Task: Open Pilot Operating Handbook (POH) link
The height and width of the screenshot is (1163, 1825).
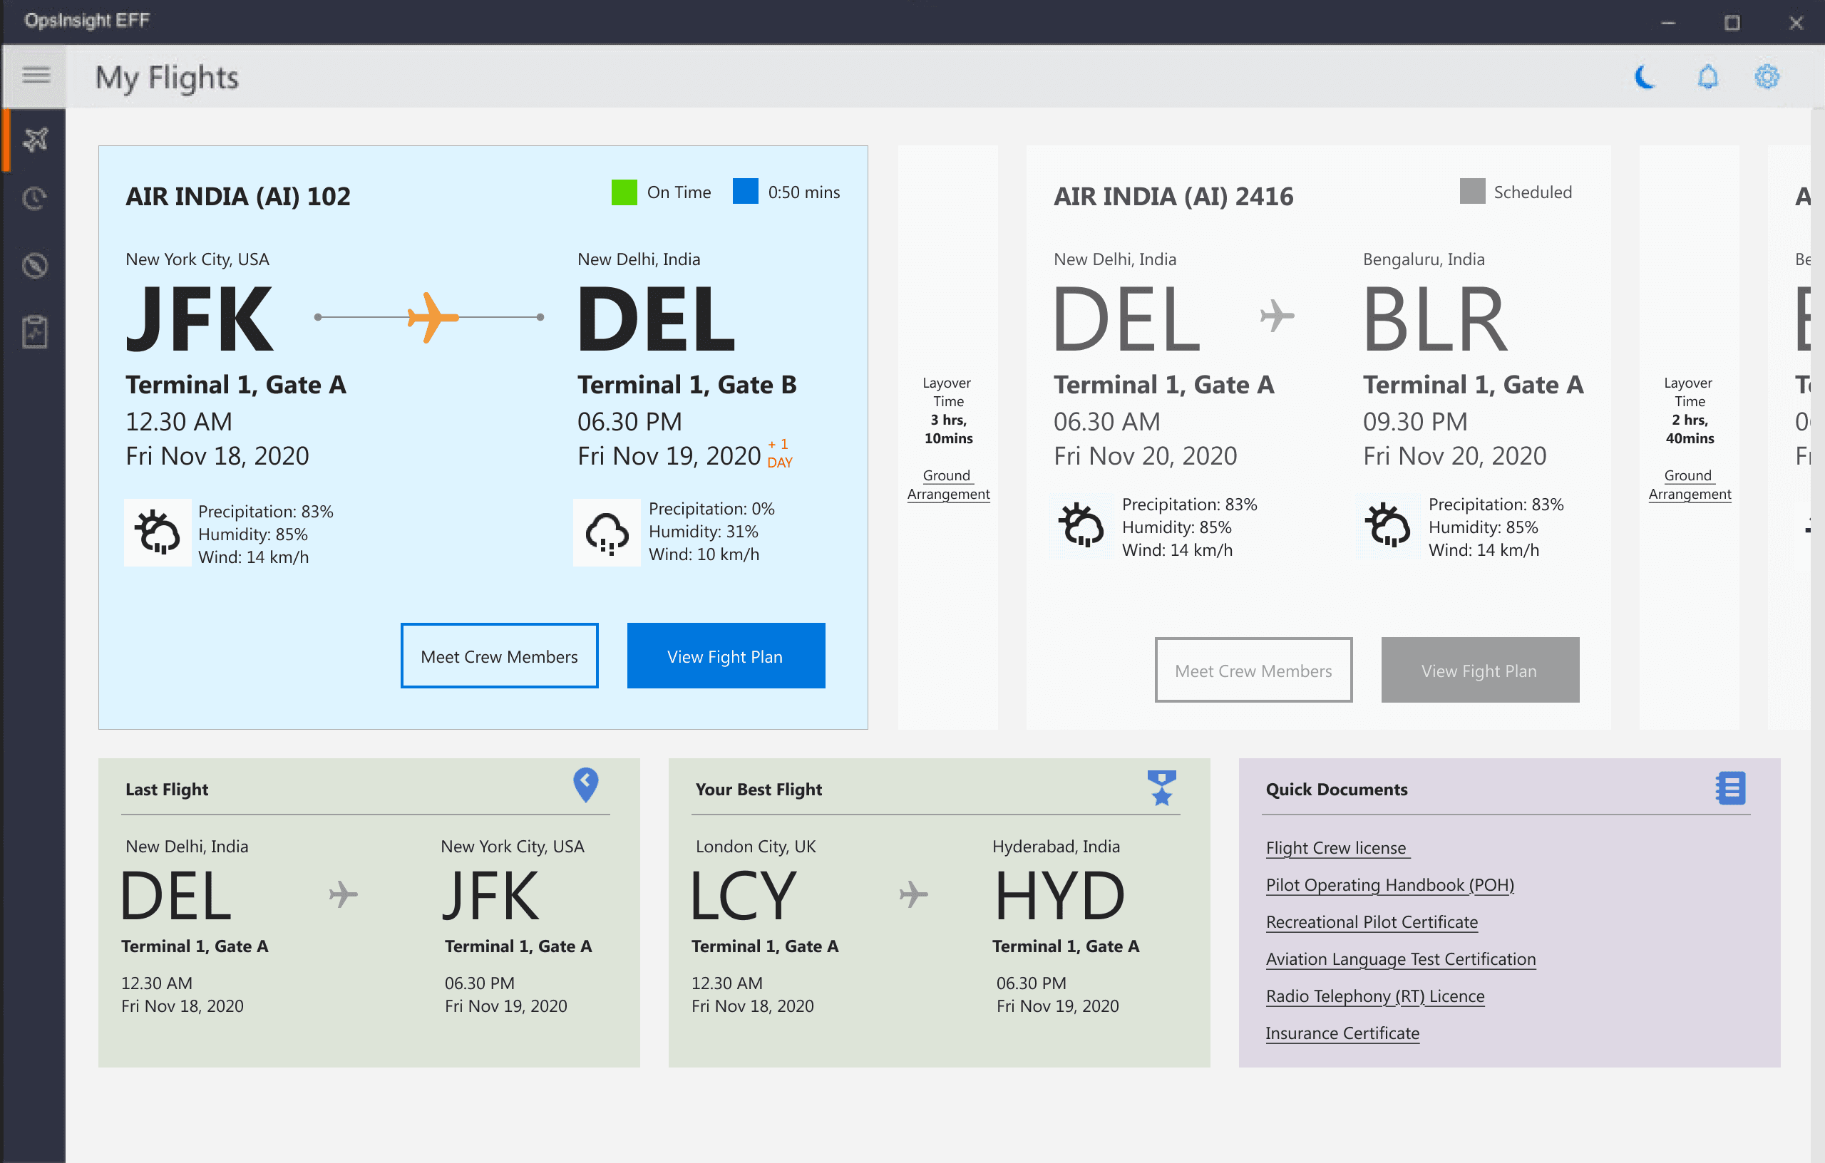Action: 1389,885
